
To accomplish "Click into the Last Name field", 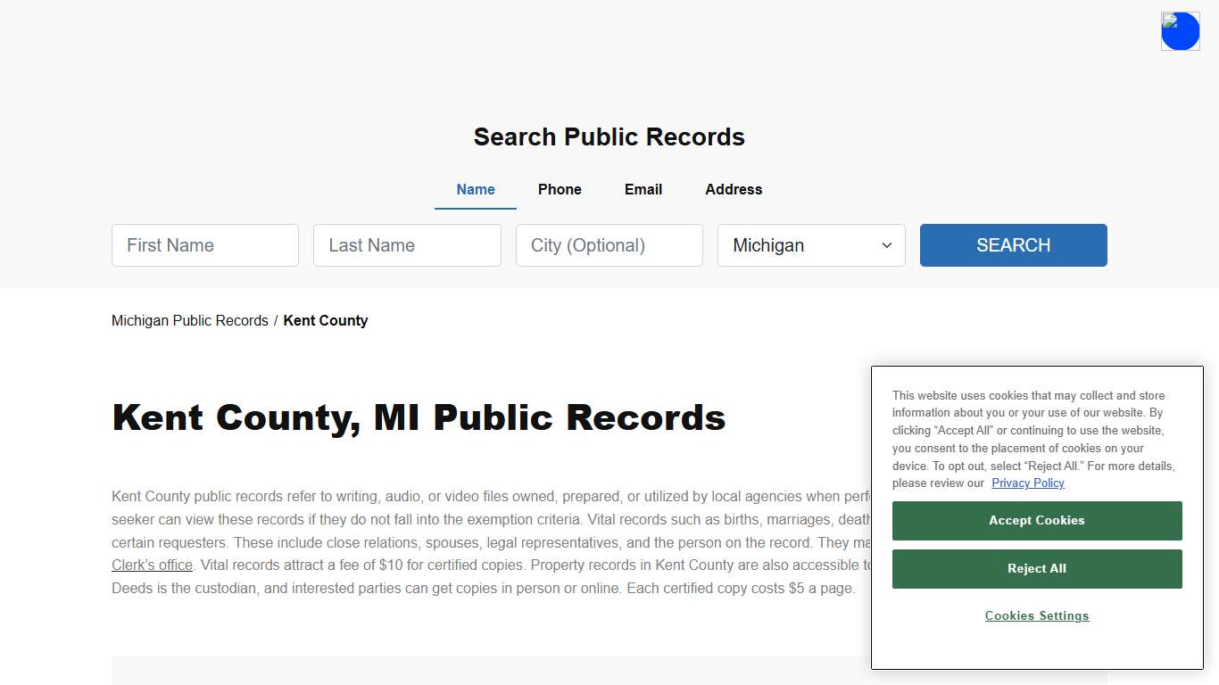I will (407, 245).
